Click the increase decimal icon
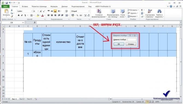183x104 pixels. point(85,15)
